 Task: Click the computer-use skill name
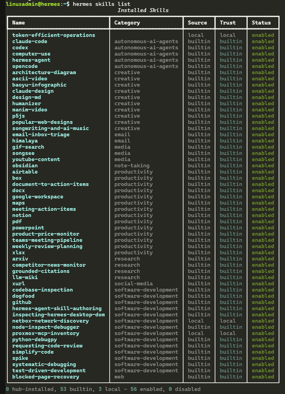[x=31, y=54]
